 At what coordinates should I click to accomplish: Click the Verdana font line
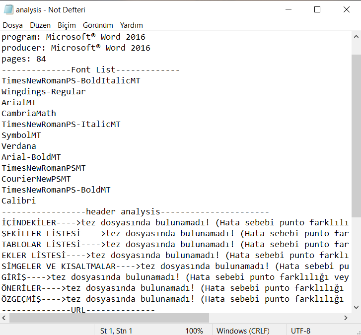(19, 146)
